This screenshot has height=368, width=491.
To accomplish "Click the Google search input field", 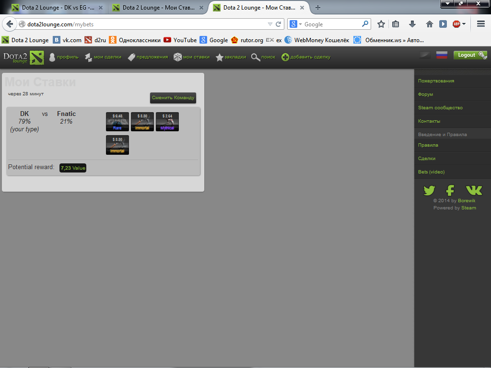I will tap(332, 24).
